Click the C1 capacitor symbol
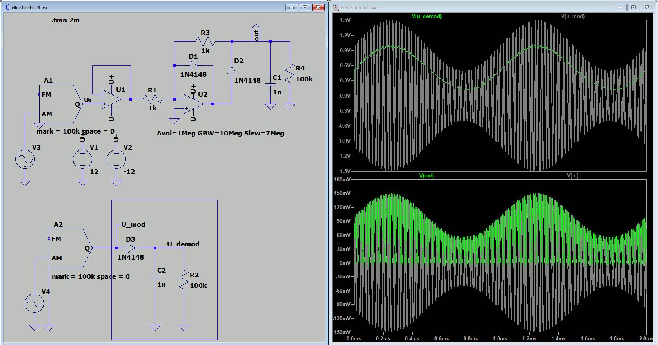Image resolution: width=658 pixels, height=345 pixels. 270,85
